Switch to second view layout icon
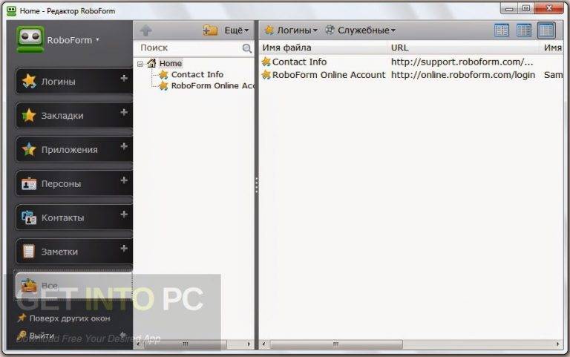Image resolution: width=570 pixels, height=357 pixels. (524, 30)
